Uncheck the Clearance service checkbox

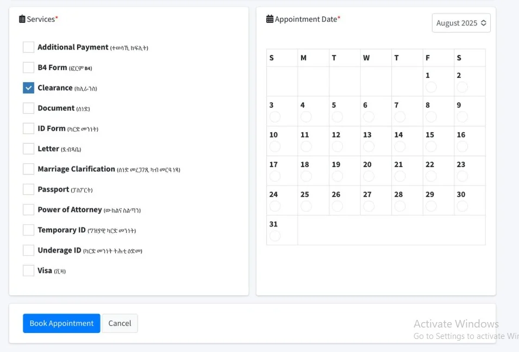[28, 88]
